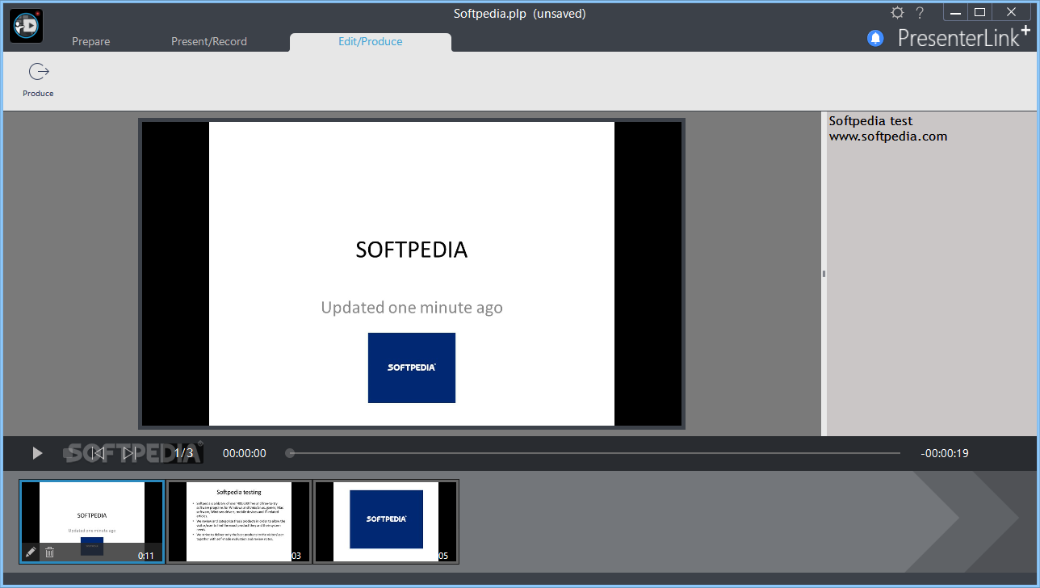
Task: Click the Softpedia test notes text
Action: [870, 121]
